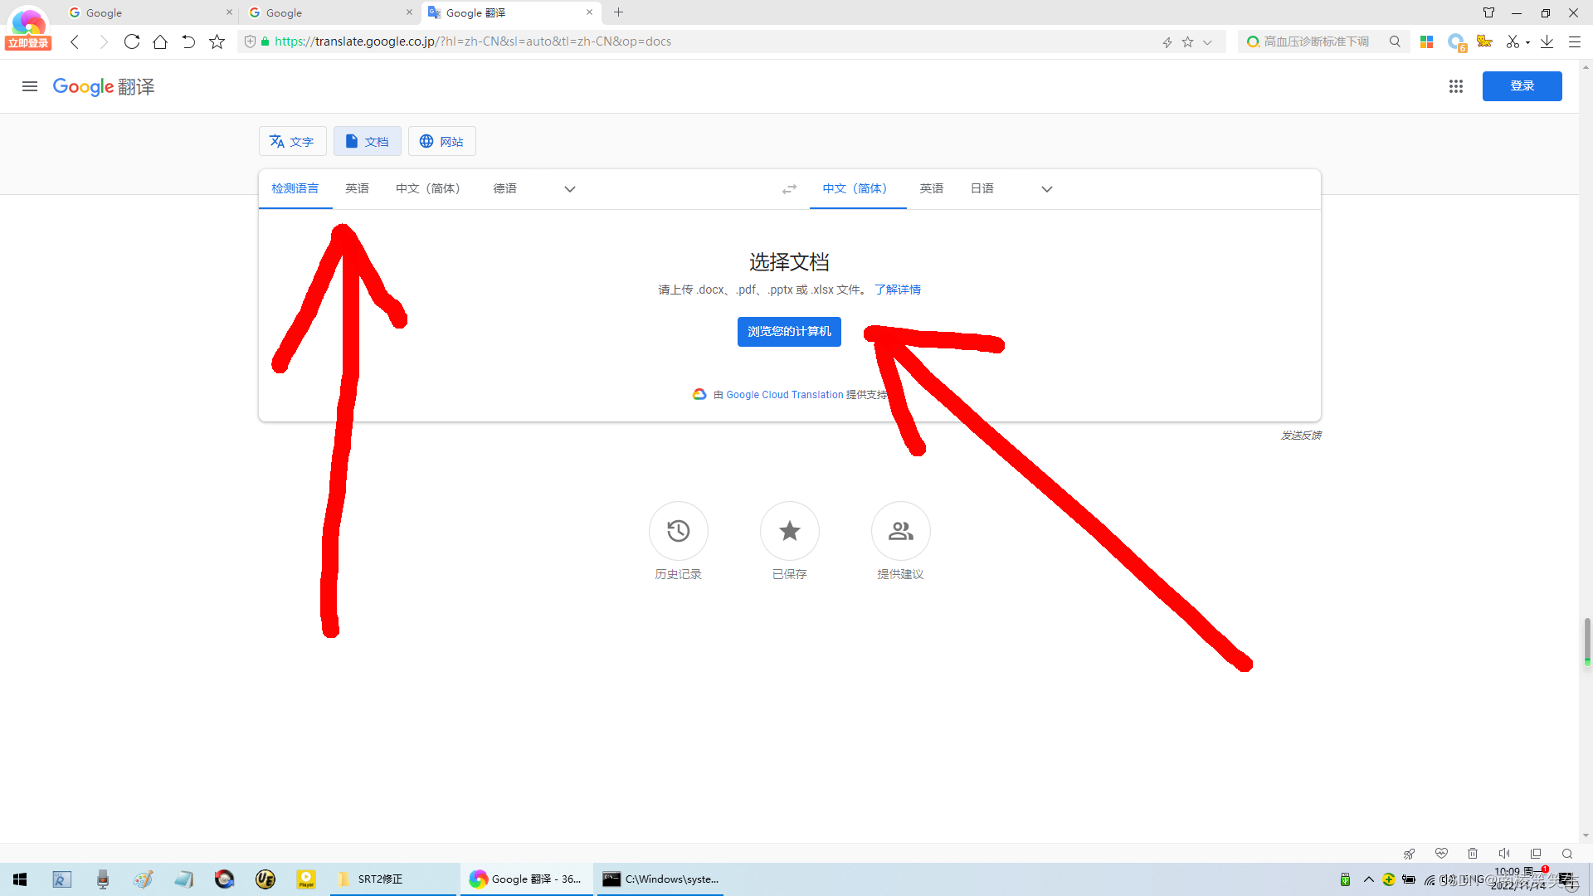
Task: Reload the page with refresh icon
Action: 131,41
